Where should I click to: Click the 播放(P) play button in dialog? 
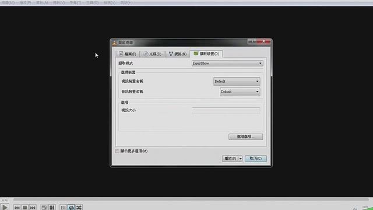point(230,159)
